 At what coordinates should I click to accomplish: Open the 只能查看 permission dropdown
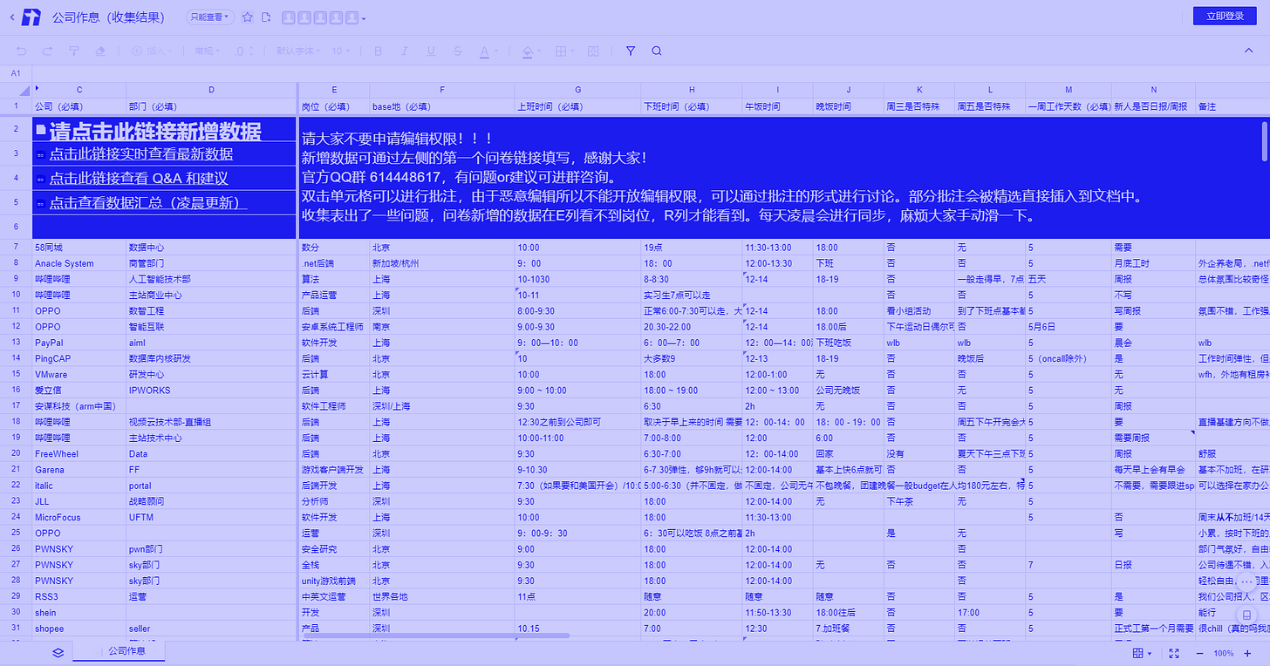pos(210,17)
